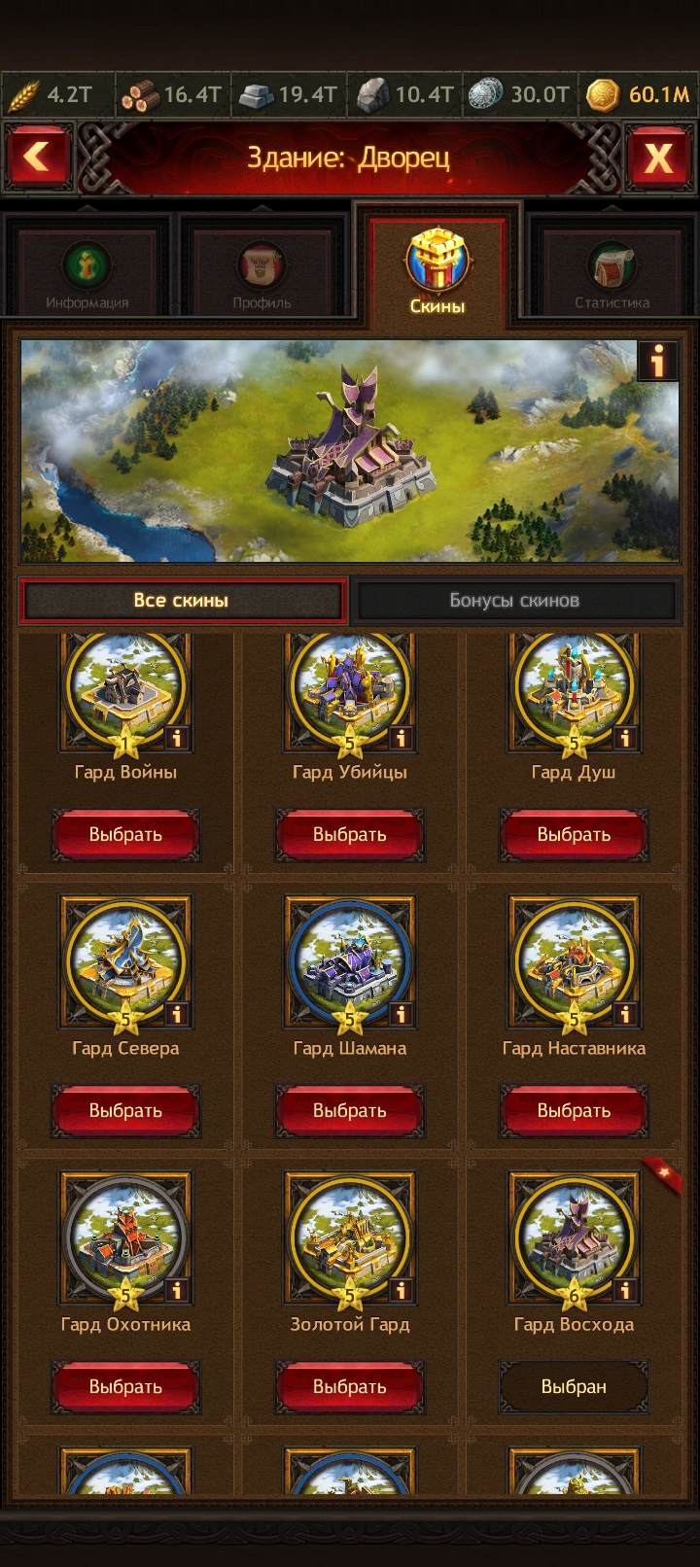Screen dimensions: 700x1567
Task: Click Выбрать for Золотой Гард
Action: [350, 1386]
